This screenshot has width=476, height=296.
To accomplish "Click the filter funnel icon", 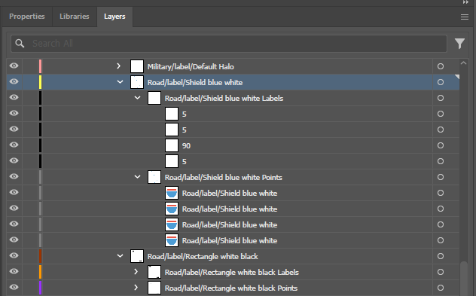I will (x=459, y=44).
